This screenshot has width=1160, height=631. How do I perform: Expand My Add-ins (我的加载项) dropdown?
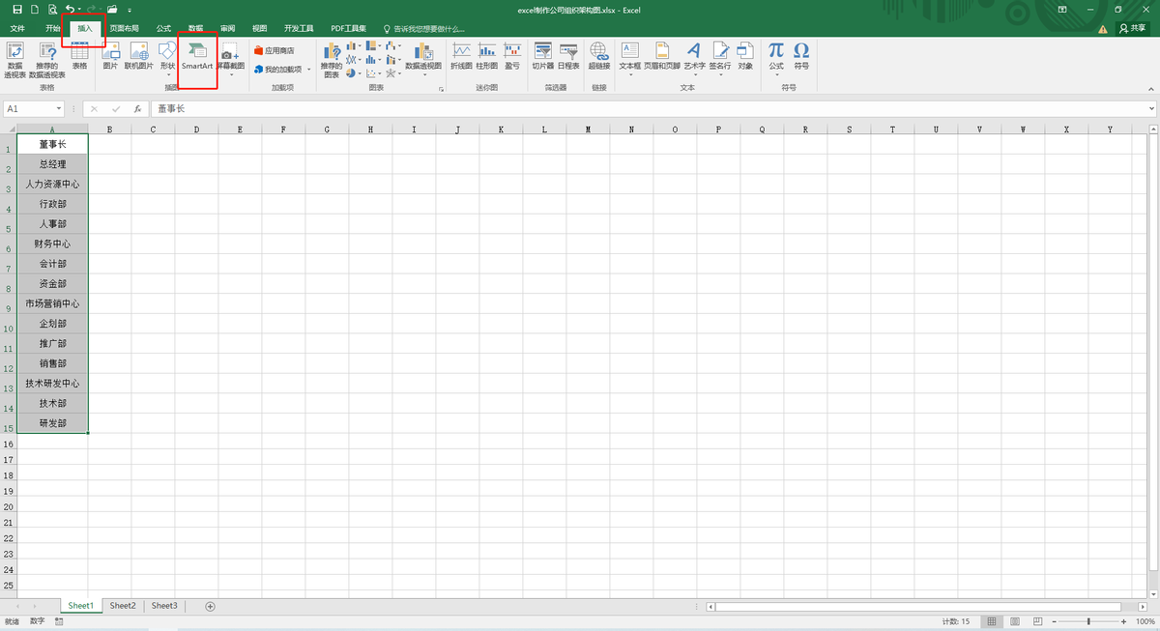coord(308,70)
